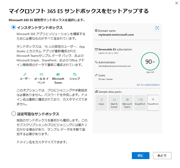The width and height of the screenshot is (180, 168).
Task: Click the インスタントサンドボックス heading label
Action: (x=40, y=28)
